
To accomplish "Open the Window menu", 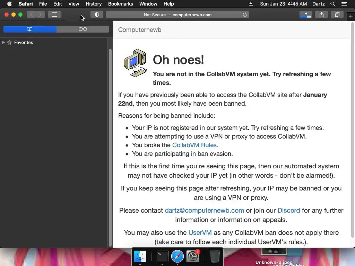I will (148, 4).
